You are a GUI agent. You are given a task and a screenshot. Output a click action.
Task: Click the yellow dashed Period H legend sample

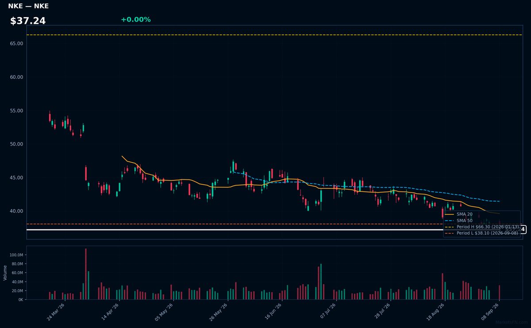click(449, 226)
